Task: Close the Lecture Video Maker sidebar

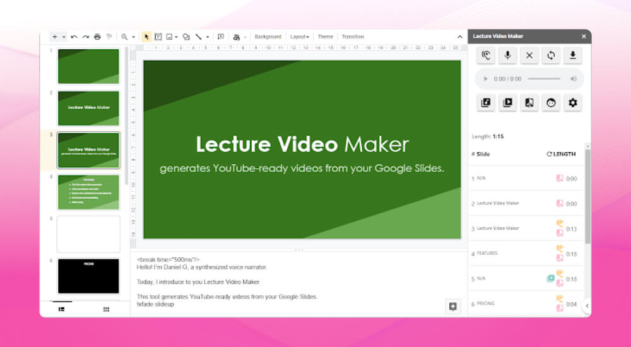Action: [584, 36]
